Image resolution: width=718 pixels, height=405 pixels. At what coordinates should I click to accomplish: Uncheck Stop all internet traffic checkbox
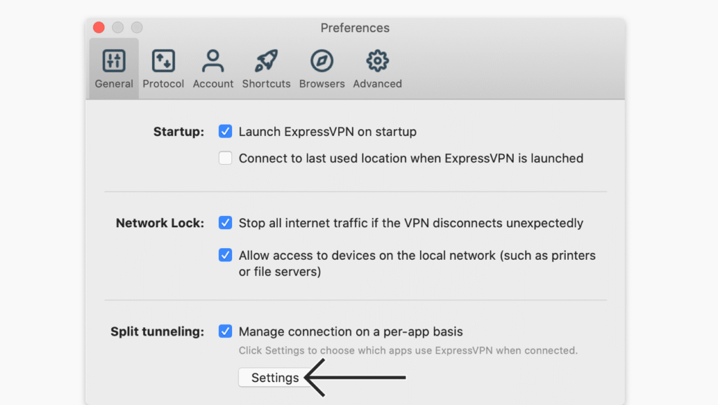coord(225,223)
